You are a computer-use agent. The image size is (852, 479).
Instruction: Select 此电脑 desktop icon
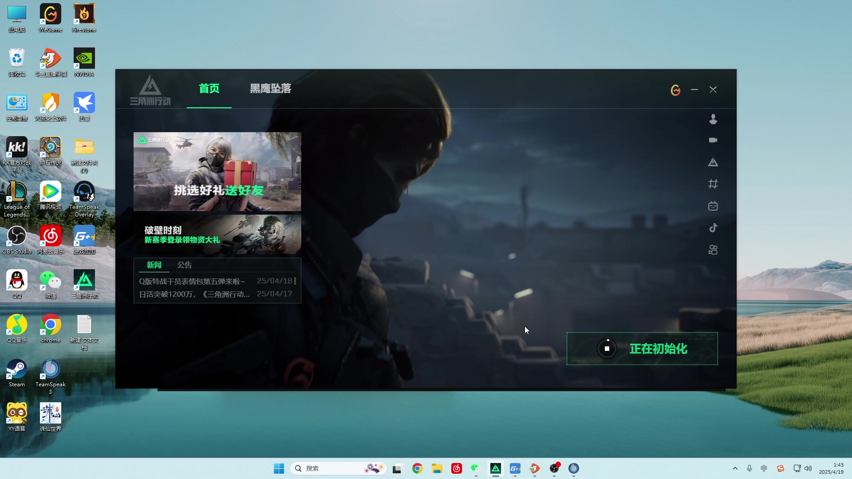[x=17, y=18]
